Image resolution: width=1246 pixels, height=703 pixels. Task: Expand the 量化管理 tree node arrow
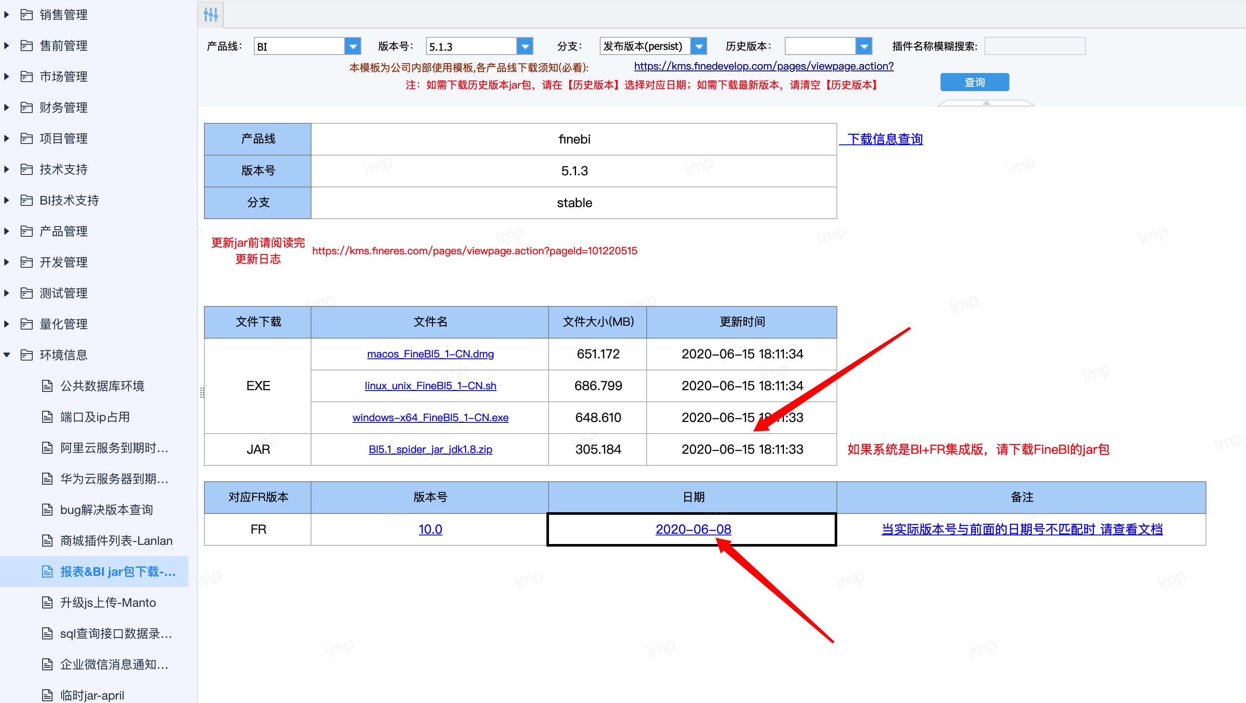[x=7, y=324]
